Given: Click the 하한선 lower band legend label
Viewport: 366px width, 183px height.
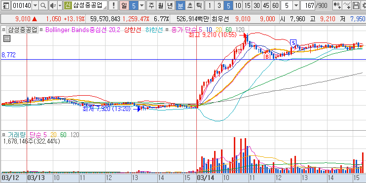Looking at the screenshot, I should click(154, 30).
